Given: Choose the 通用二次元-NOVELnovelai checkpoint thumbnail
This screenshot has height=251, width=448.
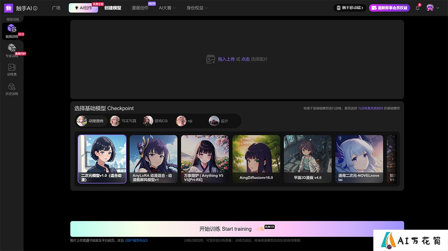Looking at the screenshot, I should pyautogui.click(x=359, y=159).
